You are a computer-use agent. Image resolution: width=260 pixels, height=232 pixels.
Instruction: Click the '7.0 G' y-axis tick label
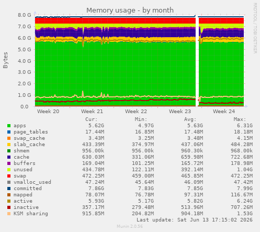25,27
